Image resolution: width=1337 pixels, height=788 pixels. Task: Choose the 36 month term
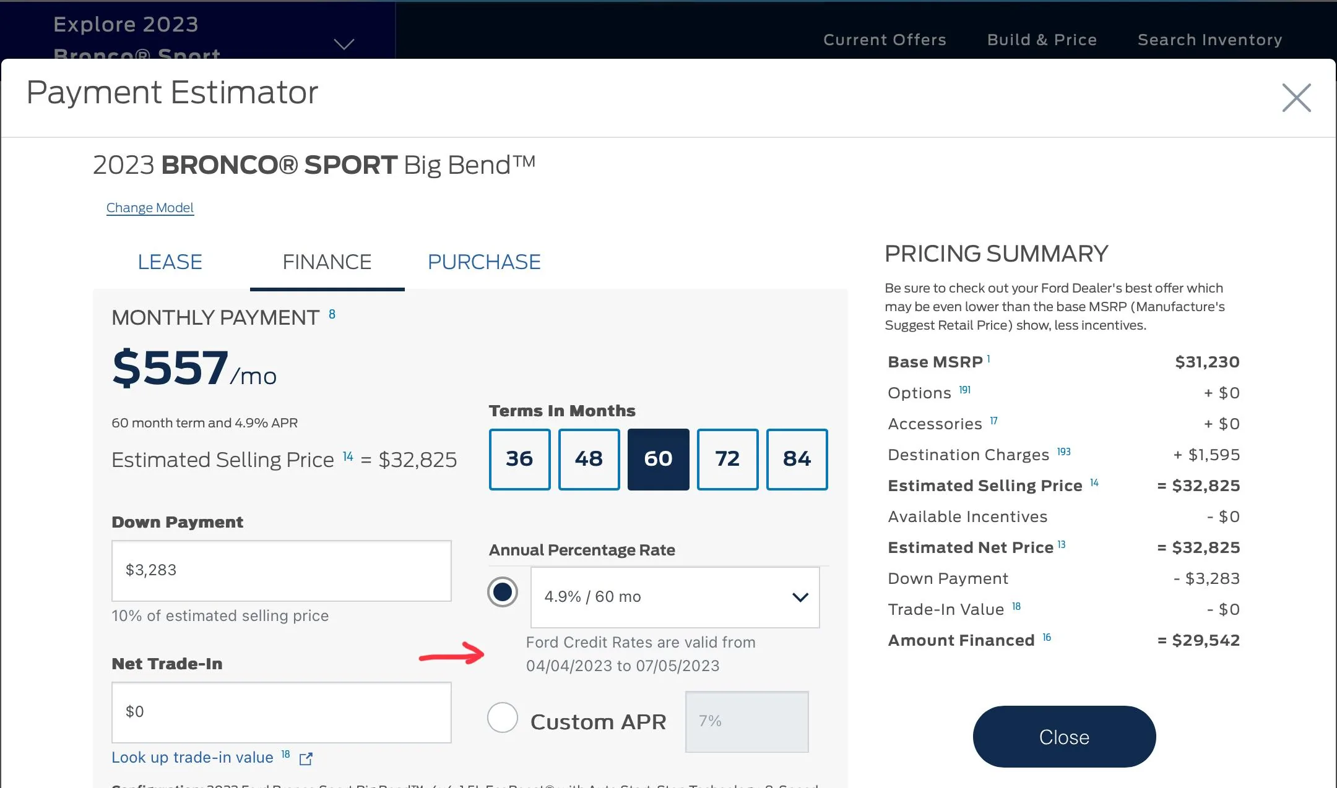519,459
